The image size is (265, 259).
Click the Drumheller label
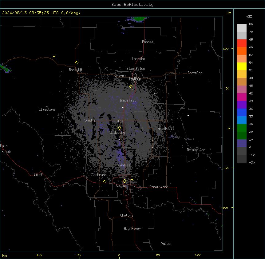pyautogui.click(x=196, y=150)
